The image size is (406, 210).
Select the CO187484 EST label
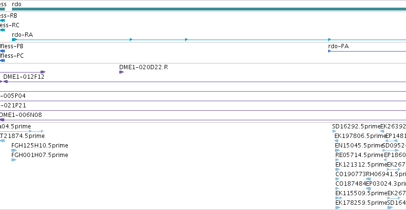tap(351, 184)
